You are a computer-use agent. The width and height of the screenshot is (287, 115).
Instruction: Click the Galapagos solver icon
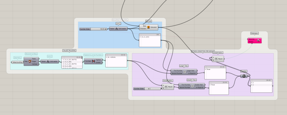[x=258, y=41]
